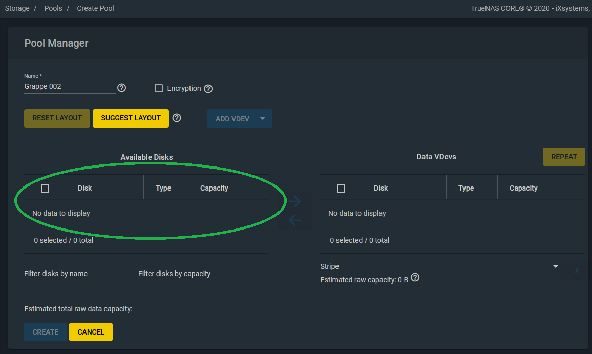The height and width of the screenshot is (354, 592).
Task: Focus the Filter disks by name field
Action: (x=75, y=274)
